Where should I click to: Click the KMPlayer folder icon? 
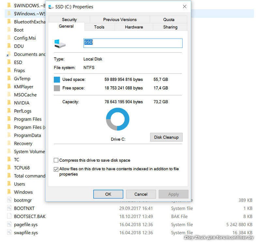9,87
